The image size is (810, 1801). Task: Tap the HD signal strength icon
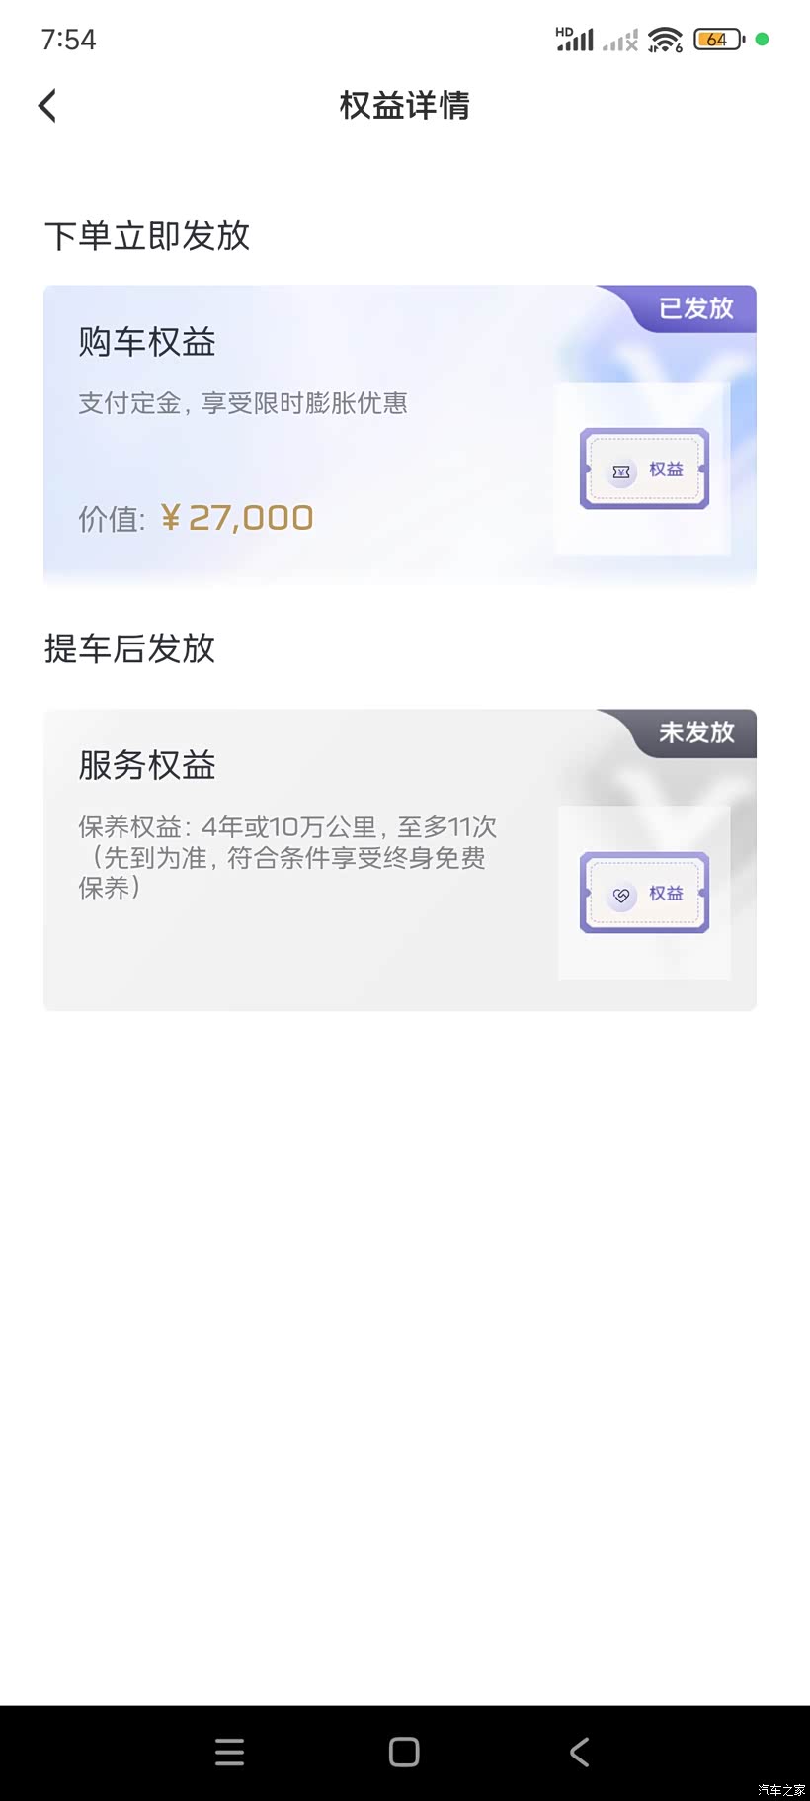[x=574, y=40]
